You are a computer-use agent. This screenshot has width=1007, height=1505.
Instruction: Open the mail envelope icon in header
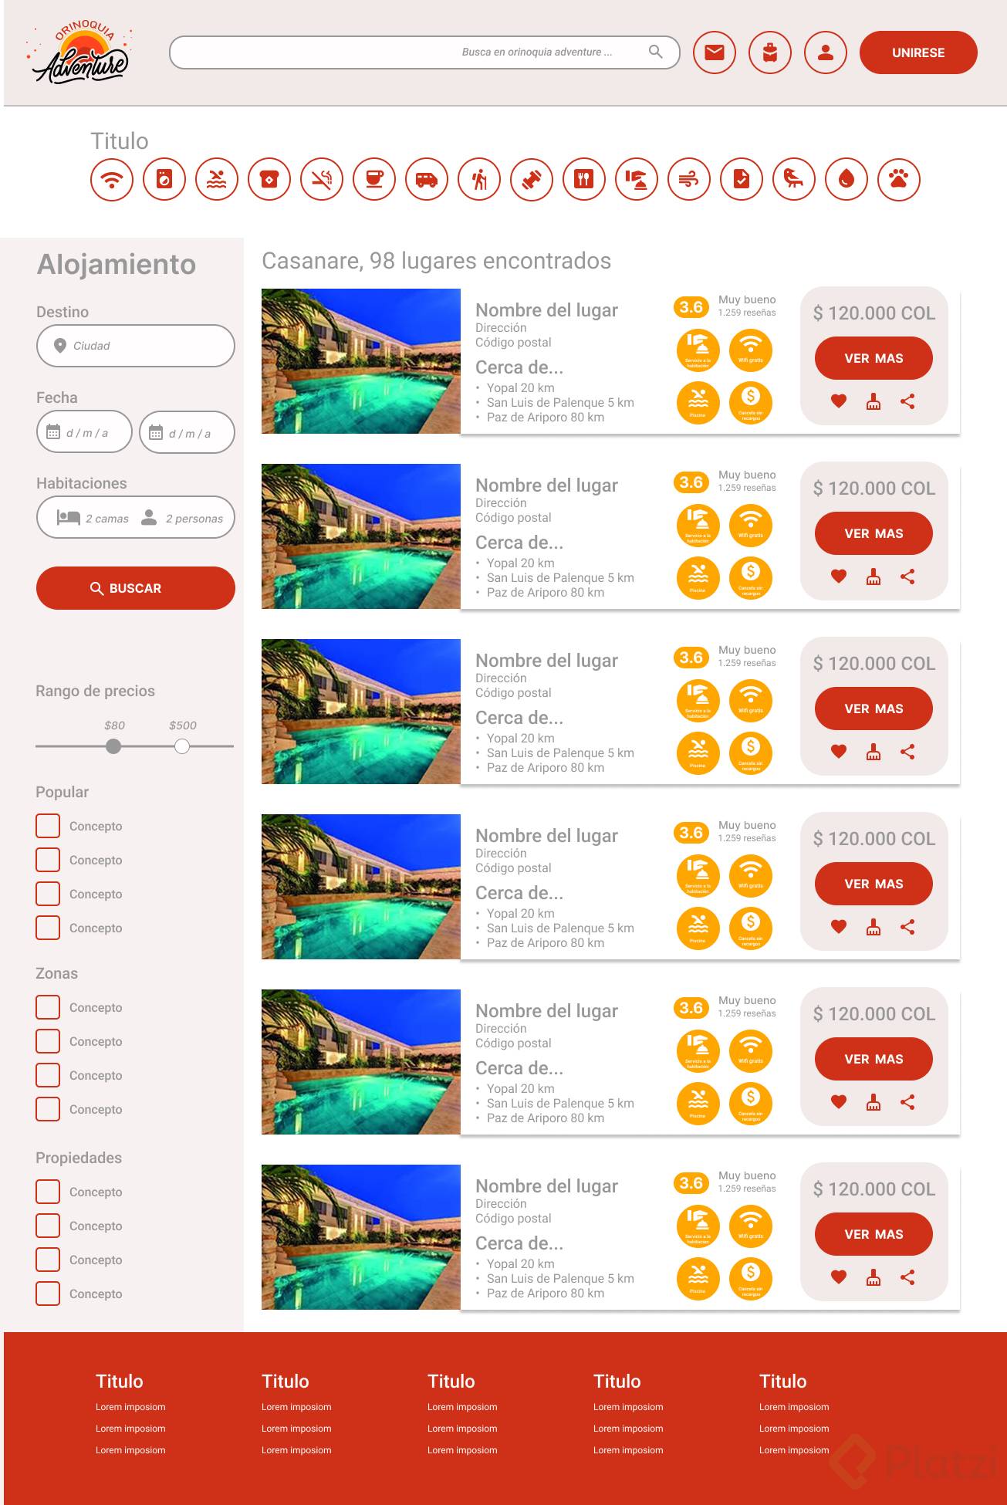pyautogui.click(x=715, y=52)
